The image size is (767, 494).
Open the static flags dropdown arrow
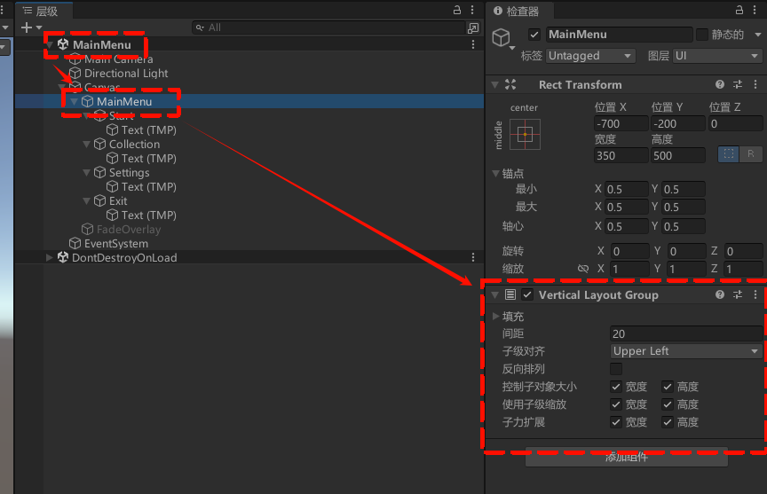coord(758,35)
